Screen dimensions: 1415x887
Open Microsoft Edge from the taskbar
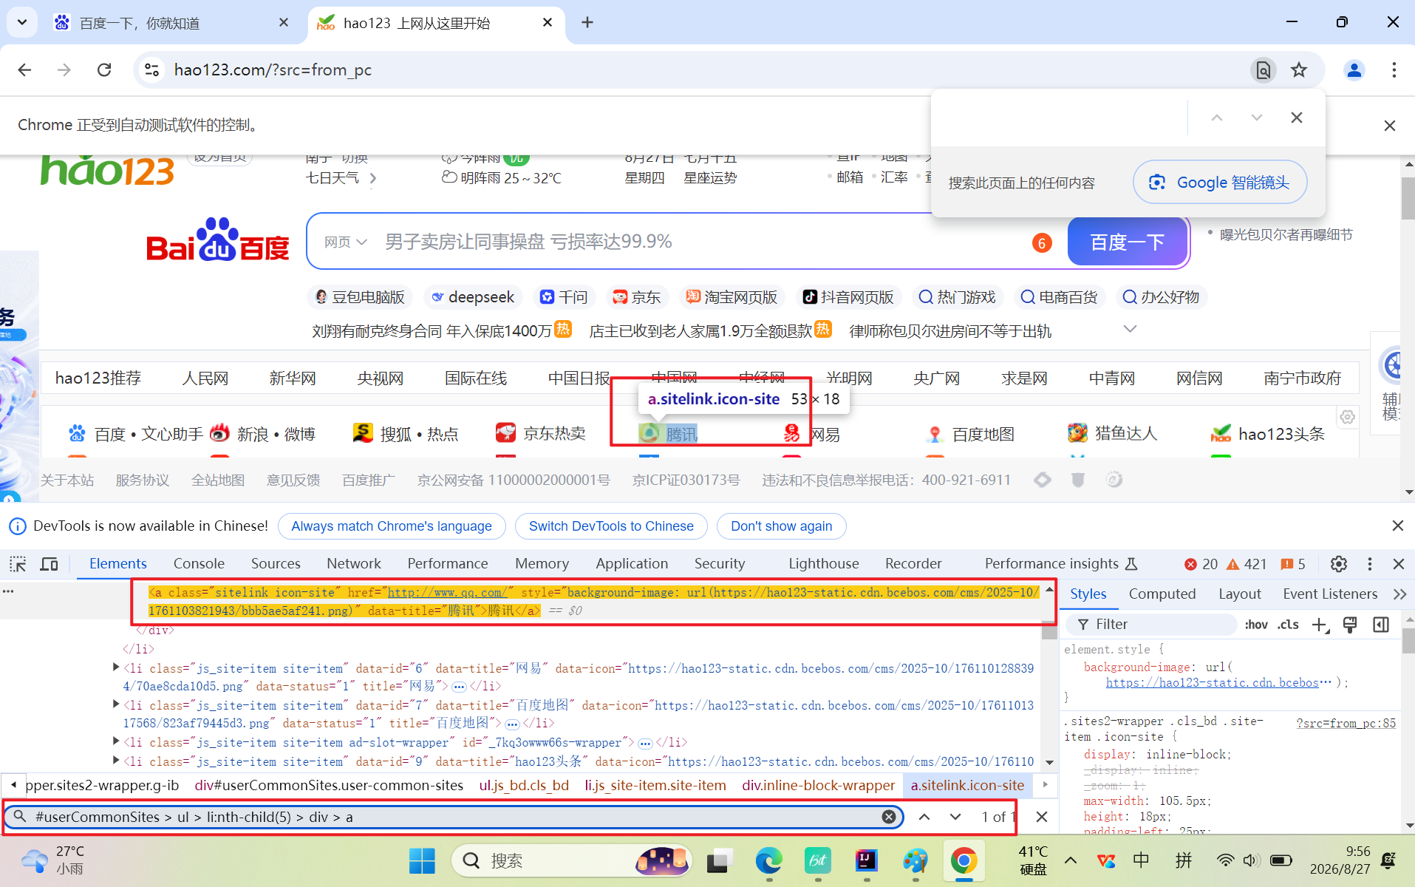point(768,860)
